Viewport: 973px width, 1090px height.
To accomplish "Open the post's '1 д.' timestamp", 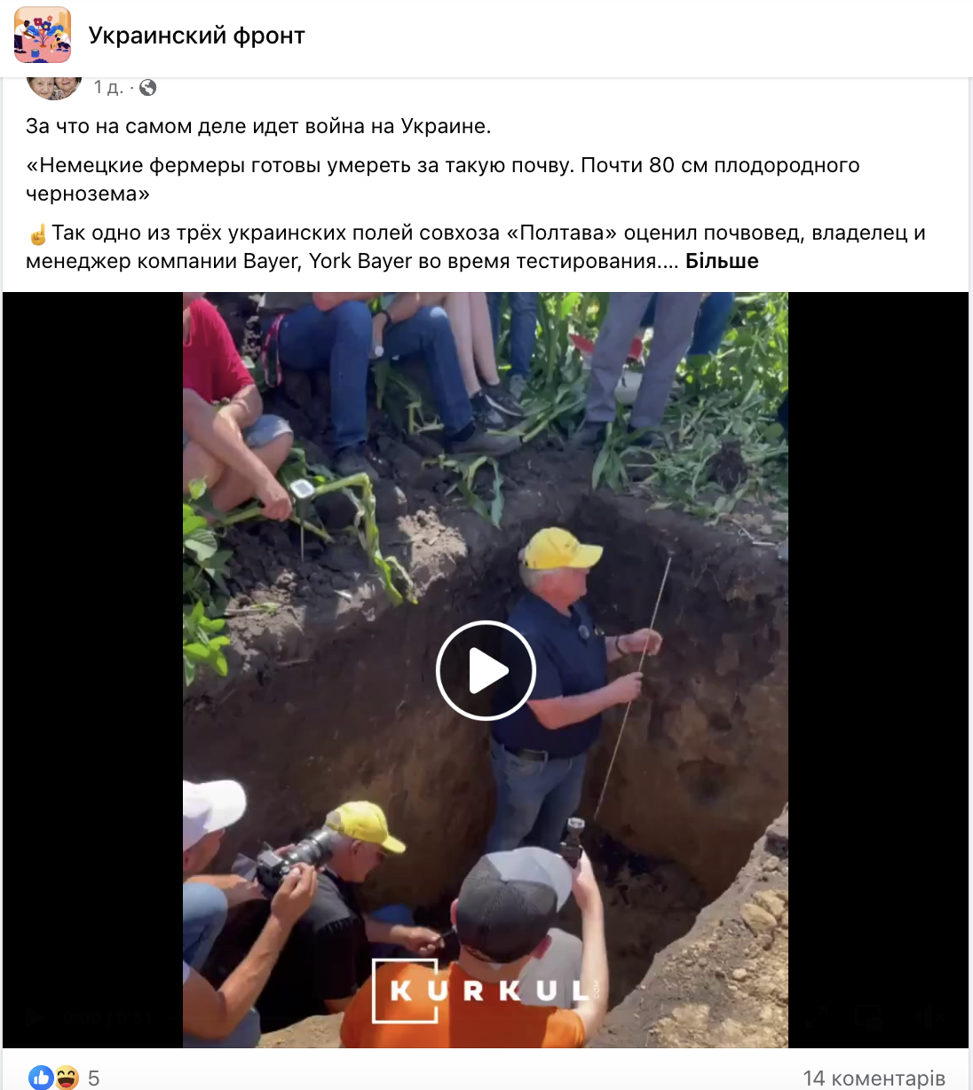I will [x=108, y=87].
